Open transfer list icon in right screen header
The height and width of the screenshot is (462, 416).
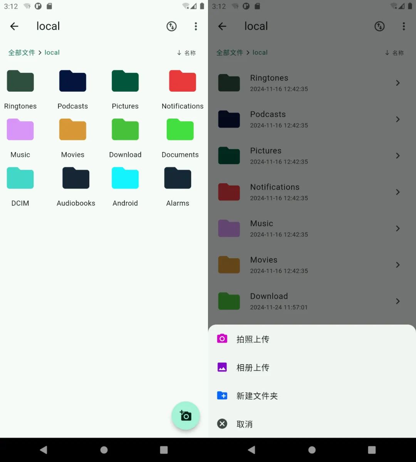[x=379, y=26]
